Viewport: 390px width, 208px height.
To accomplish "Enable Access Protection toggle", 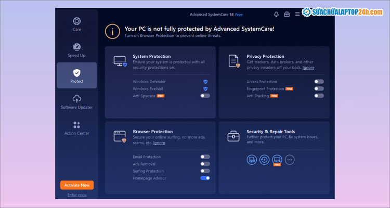I will pyautogui.click(x=319, y=82).
